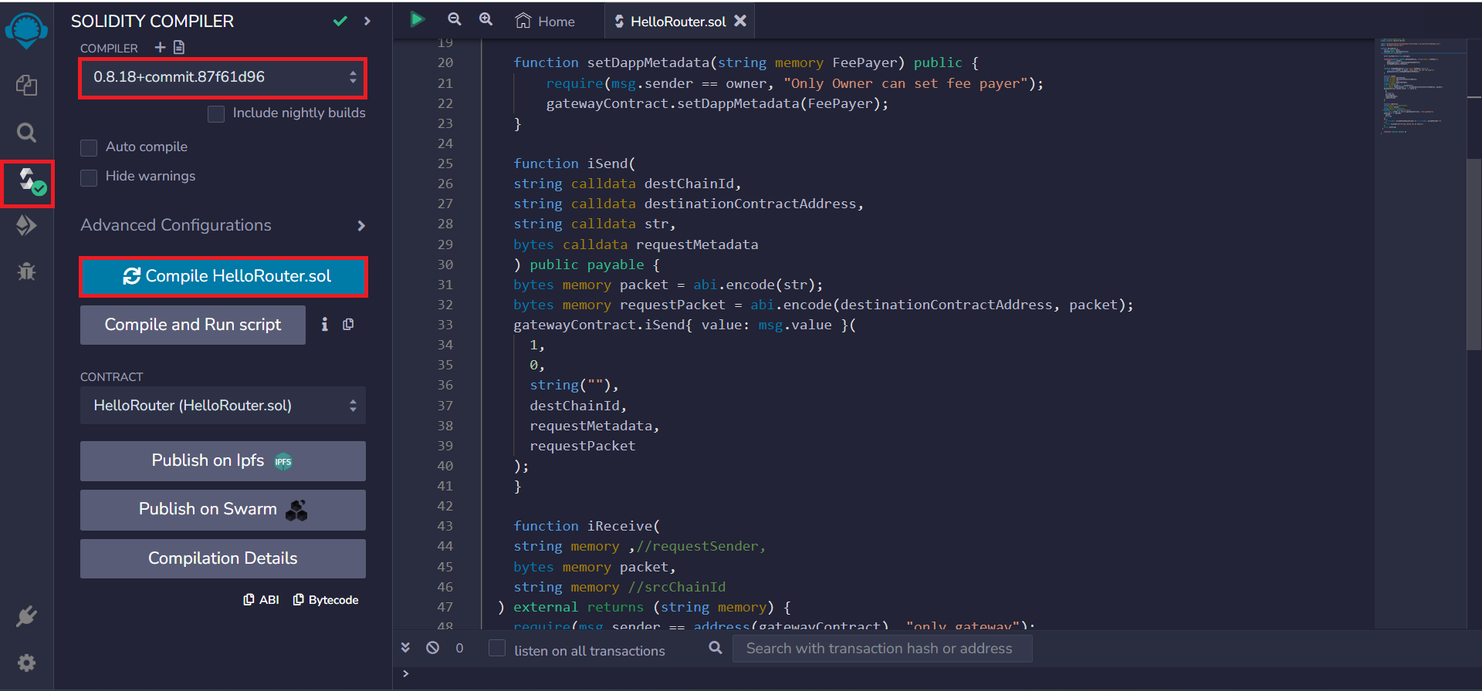
Task: Open the Search in files icon
Action: click(26, 133)
